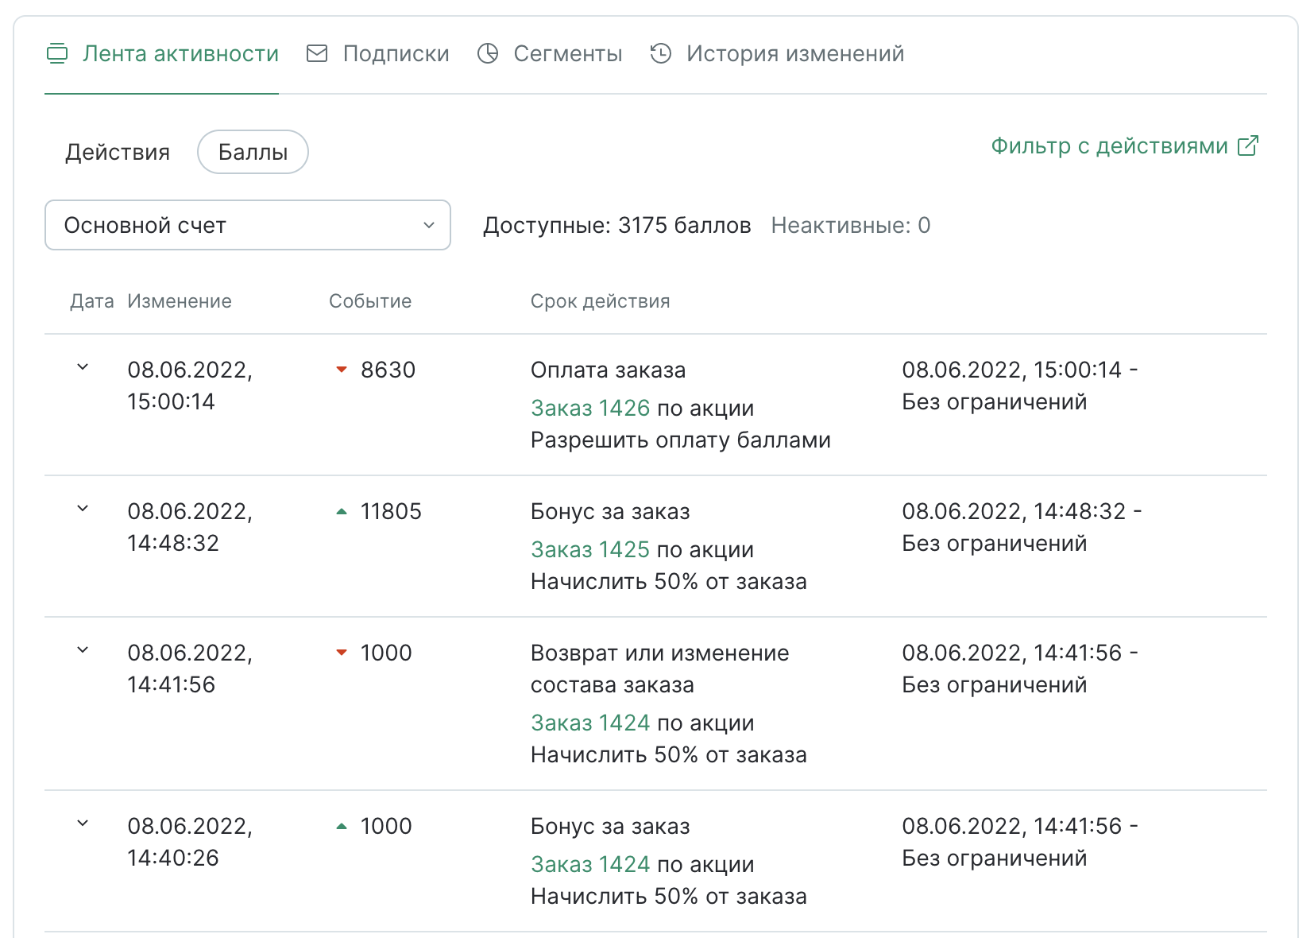Click the 1000 value in the Возврат row
The height and width of the screenshot is (938, 1314).
coord(386,653)
